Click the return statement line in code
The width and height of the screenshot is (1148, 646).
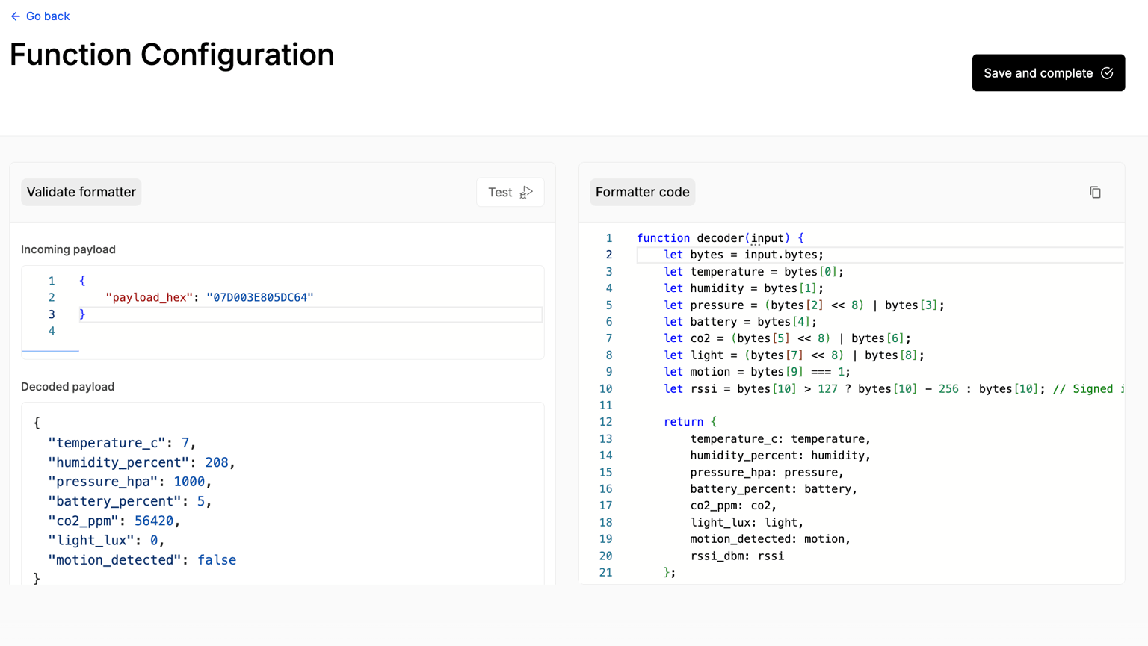[691, 422]
